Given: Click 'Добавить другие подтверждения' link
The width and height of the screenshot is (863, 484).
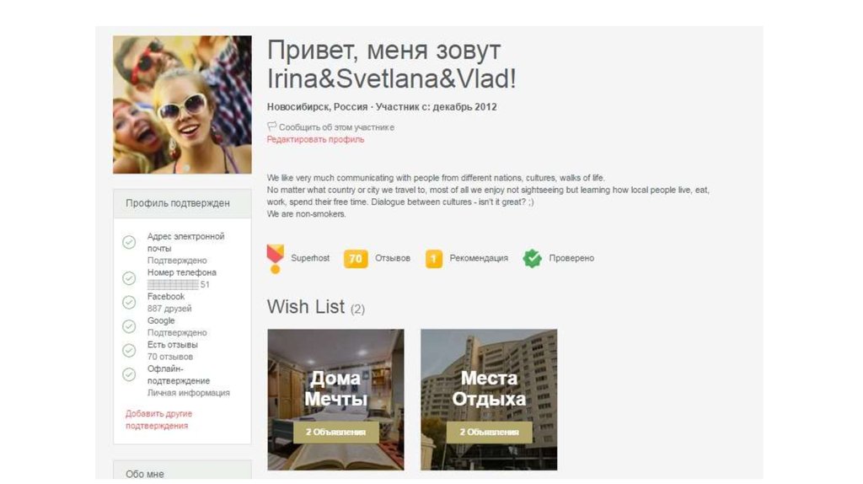Looking at the screenshot, I should (x=158, y=420).
